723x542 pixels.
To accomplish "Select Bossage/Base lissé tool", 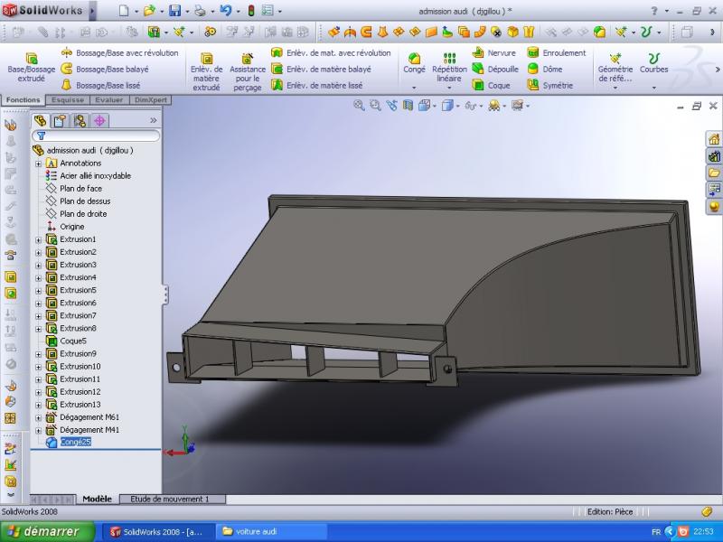I will coord(100,85).
